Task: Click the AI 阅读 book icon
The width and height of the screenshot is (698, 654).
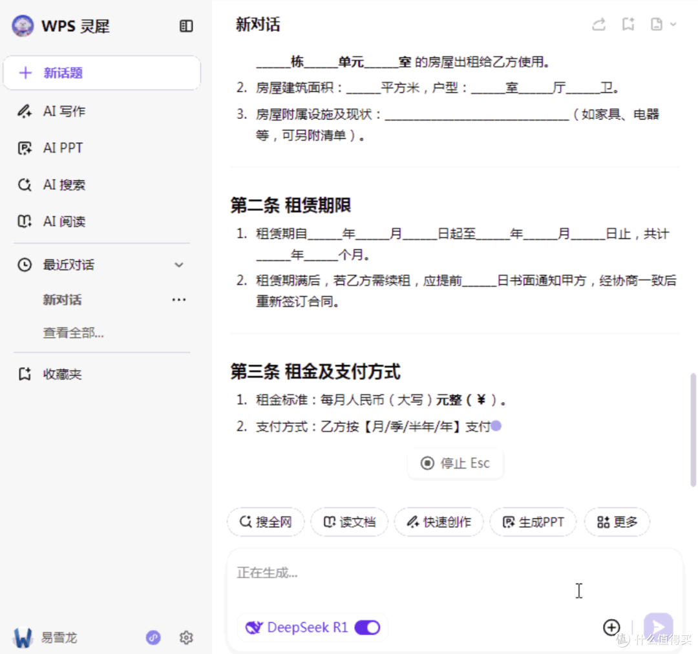Action: click(x=25, y=221)
